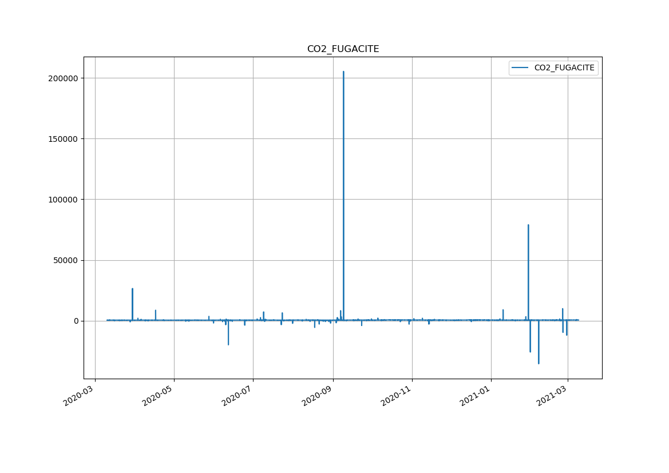Select the 200000 y-axis tick label
669x473 pixels.
(62, 78)
